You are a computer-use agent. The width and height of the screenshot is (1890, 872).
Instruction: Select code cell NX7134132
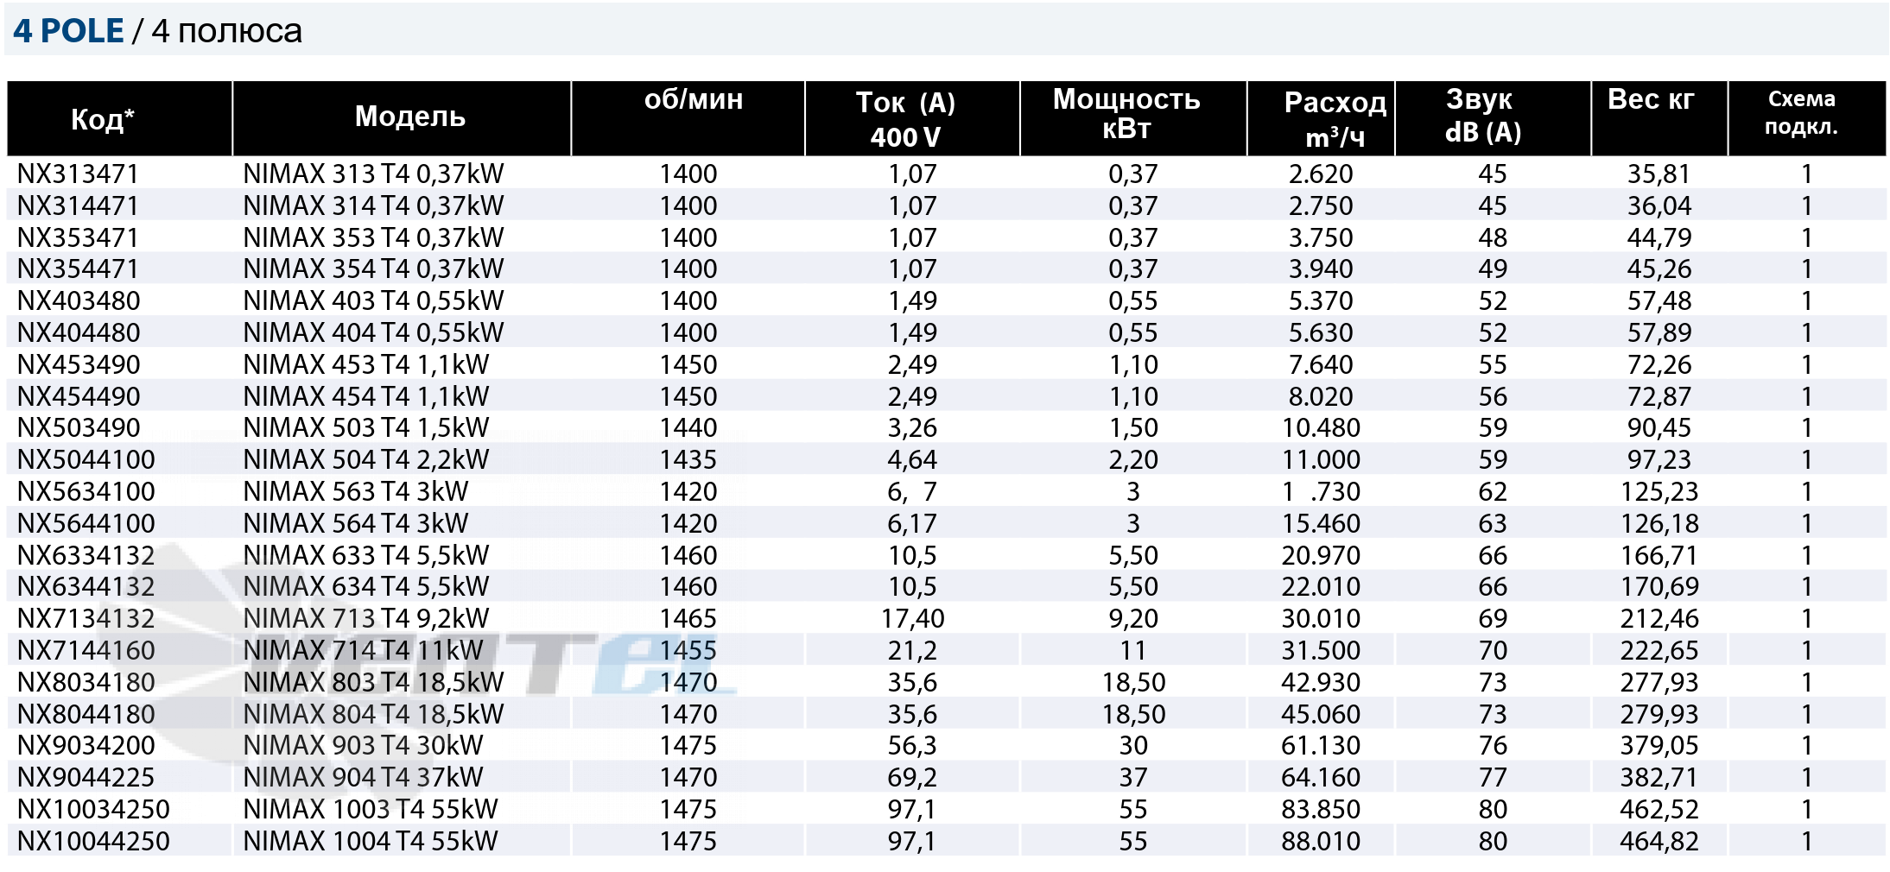pos(86,618)
